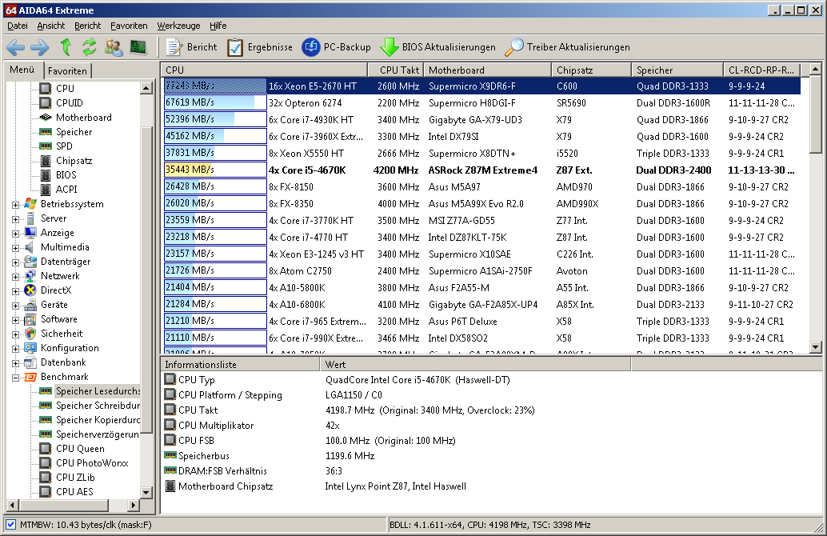Click the Wert column header
Image resolution: width=827 pixels, height=536 pixels.
click(x=475, y=364)
